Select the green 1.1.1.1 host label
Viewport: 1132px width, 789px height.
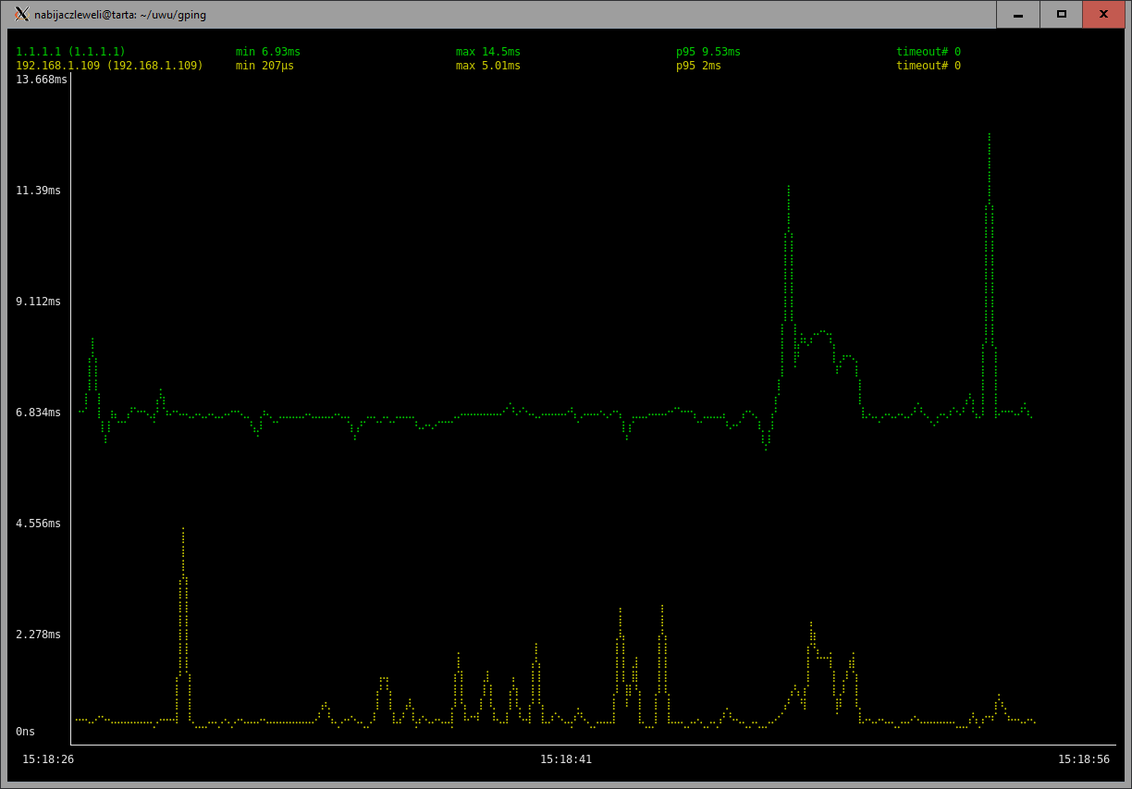(70, 52)
